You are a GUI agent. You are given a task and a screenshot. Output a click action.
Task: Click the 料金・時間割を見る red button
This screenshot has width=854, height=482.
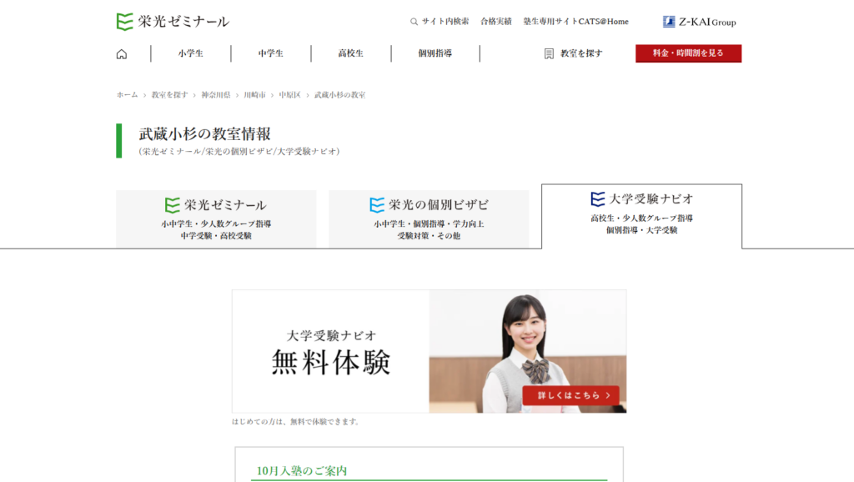click(x=688, y=53)
